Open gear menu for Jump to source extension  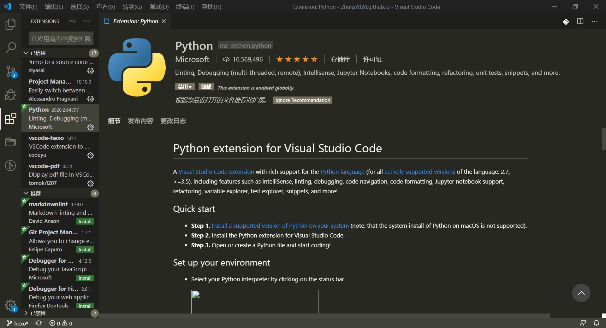(91, 71)
